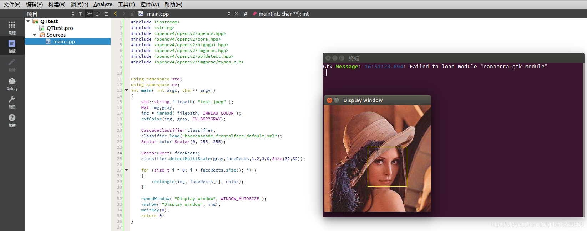Open the Window menu (控件)
Image resolution: width=587 pixels, height=231 pixels.
(150, 4)
